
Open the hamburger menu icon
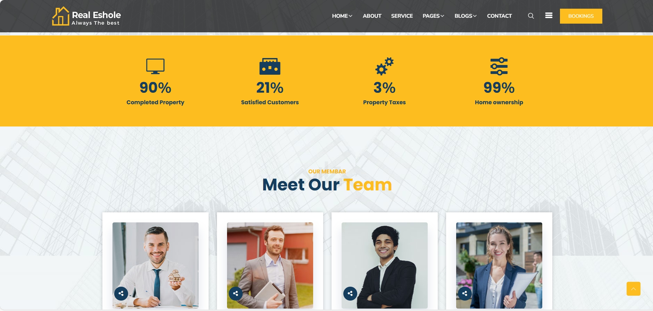click(549, 15)
